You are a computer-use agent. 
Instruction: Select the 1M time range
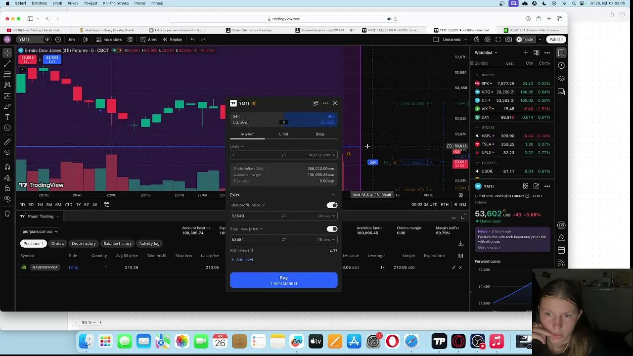coord(40,205)
